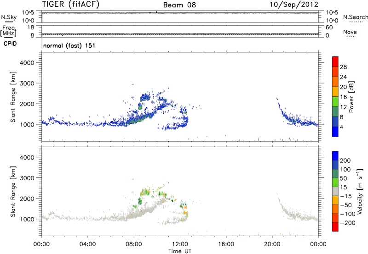Select the Time UT axis title

180,251
